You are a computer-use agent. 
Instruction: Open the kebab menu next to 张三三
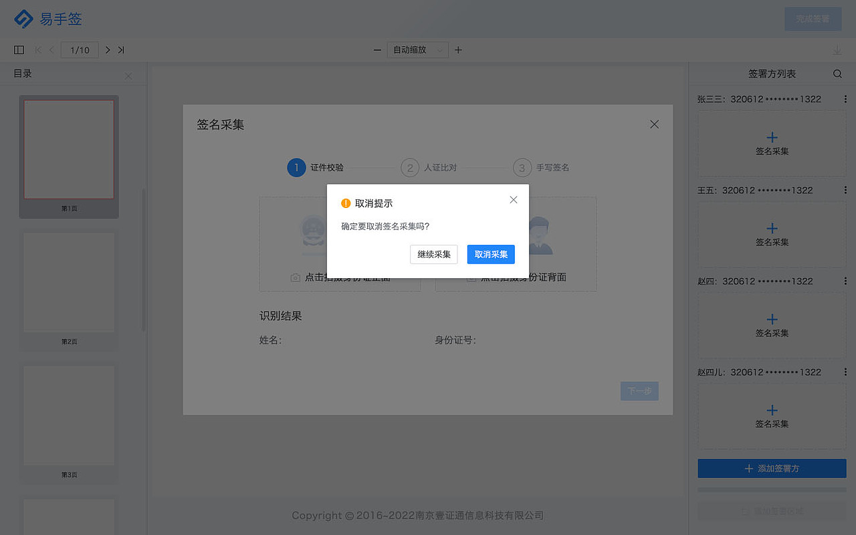tap(846, 98)
